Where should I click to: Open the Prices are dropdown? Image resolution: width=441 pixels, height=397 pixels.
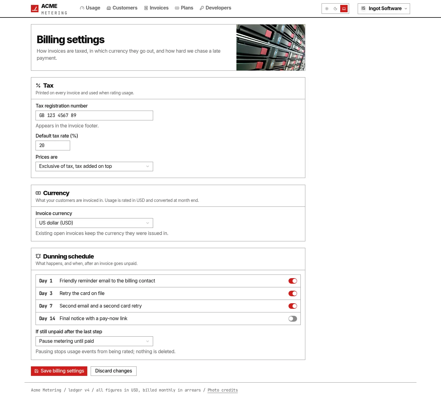coord(94,166)
